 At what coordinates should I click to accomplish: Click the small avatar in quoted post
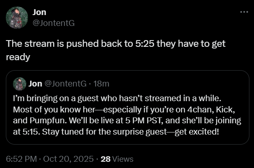(x=20, y=84)
